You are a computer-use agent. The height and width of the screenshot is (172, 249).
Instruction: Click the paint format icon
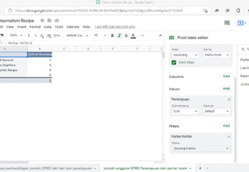(2, 35)
